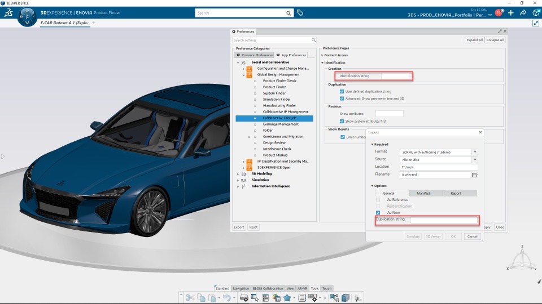Click the Export button
542x304 pixels.
[239, 227]
